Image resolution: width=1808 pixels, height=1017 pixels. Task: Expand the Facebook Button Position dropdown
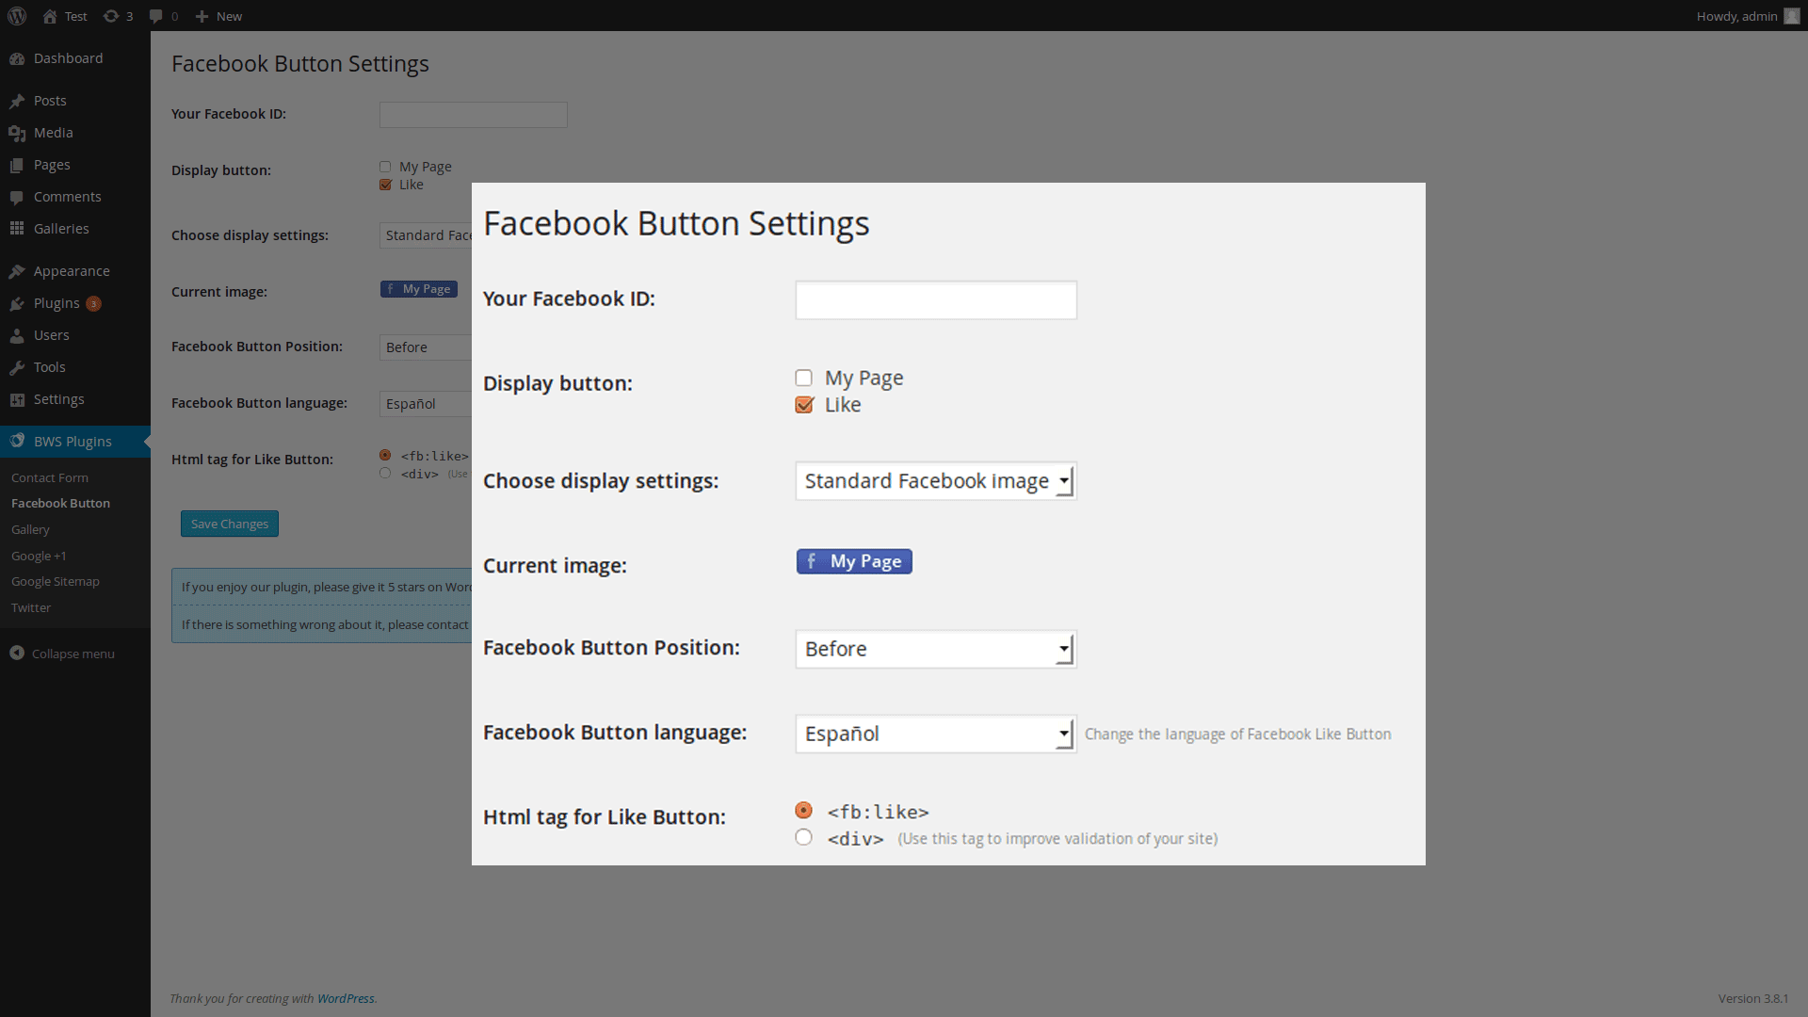[936, 649]
